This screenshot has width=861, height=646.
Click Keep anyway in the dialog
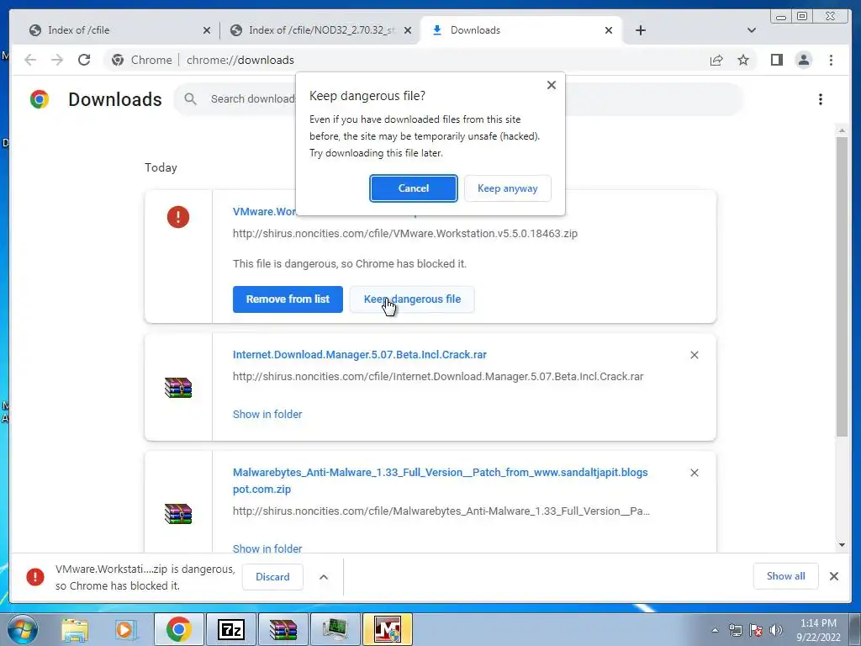pos(507,188)
